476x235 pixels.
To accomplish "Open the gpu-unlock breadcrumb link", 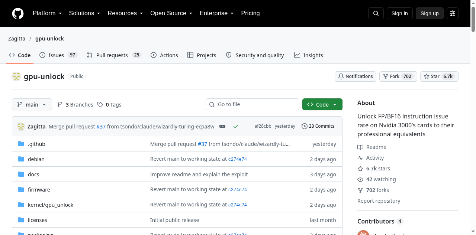I will click(x=49, y=39).
